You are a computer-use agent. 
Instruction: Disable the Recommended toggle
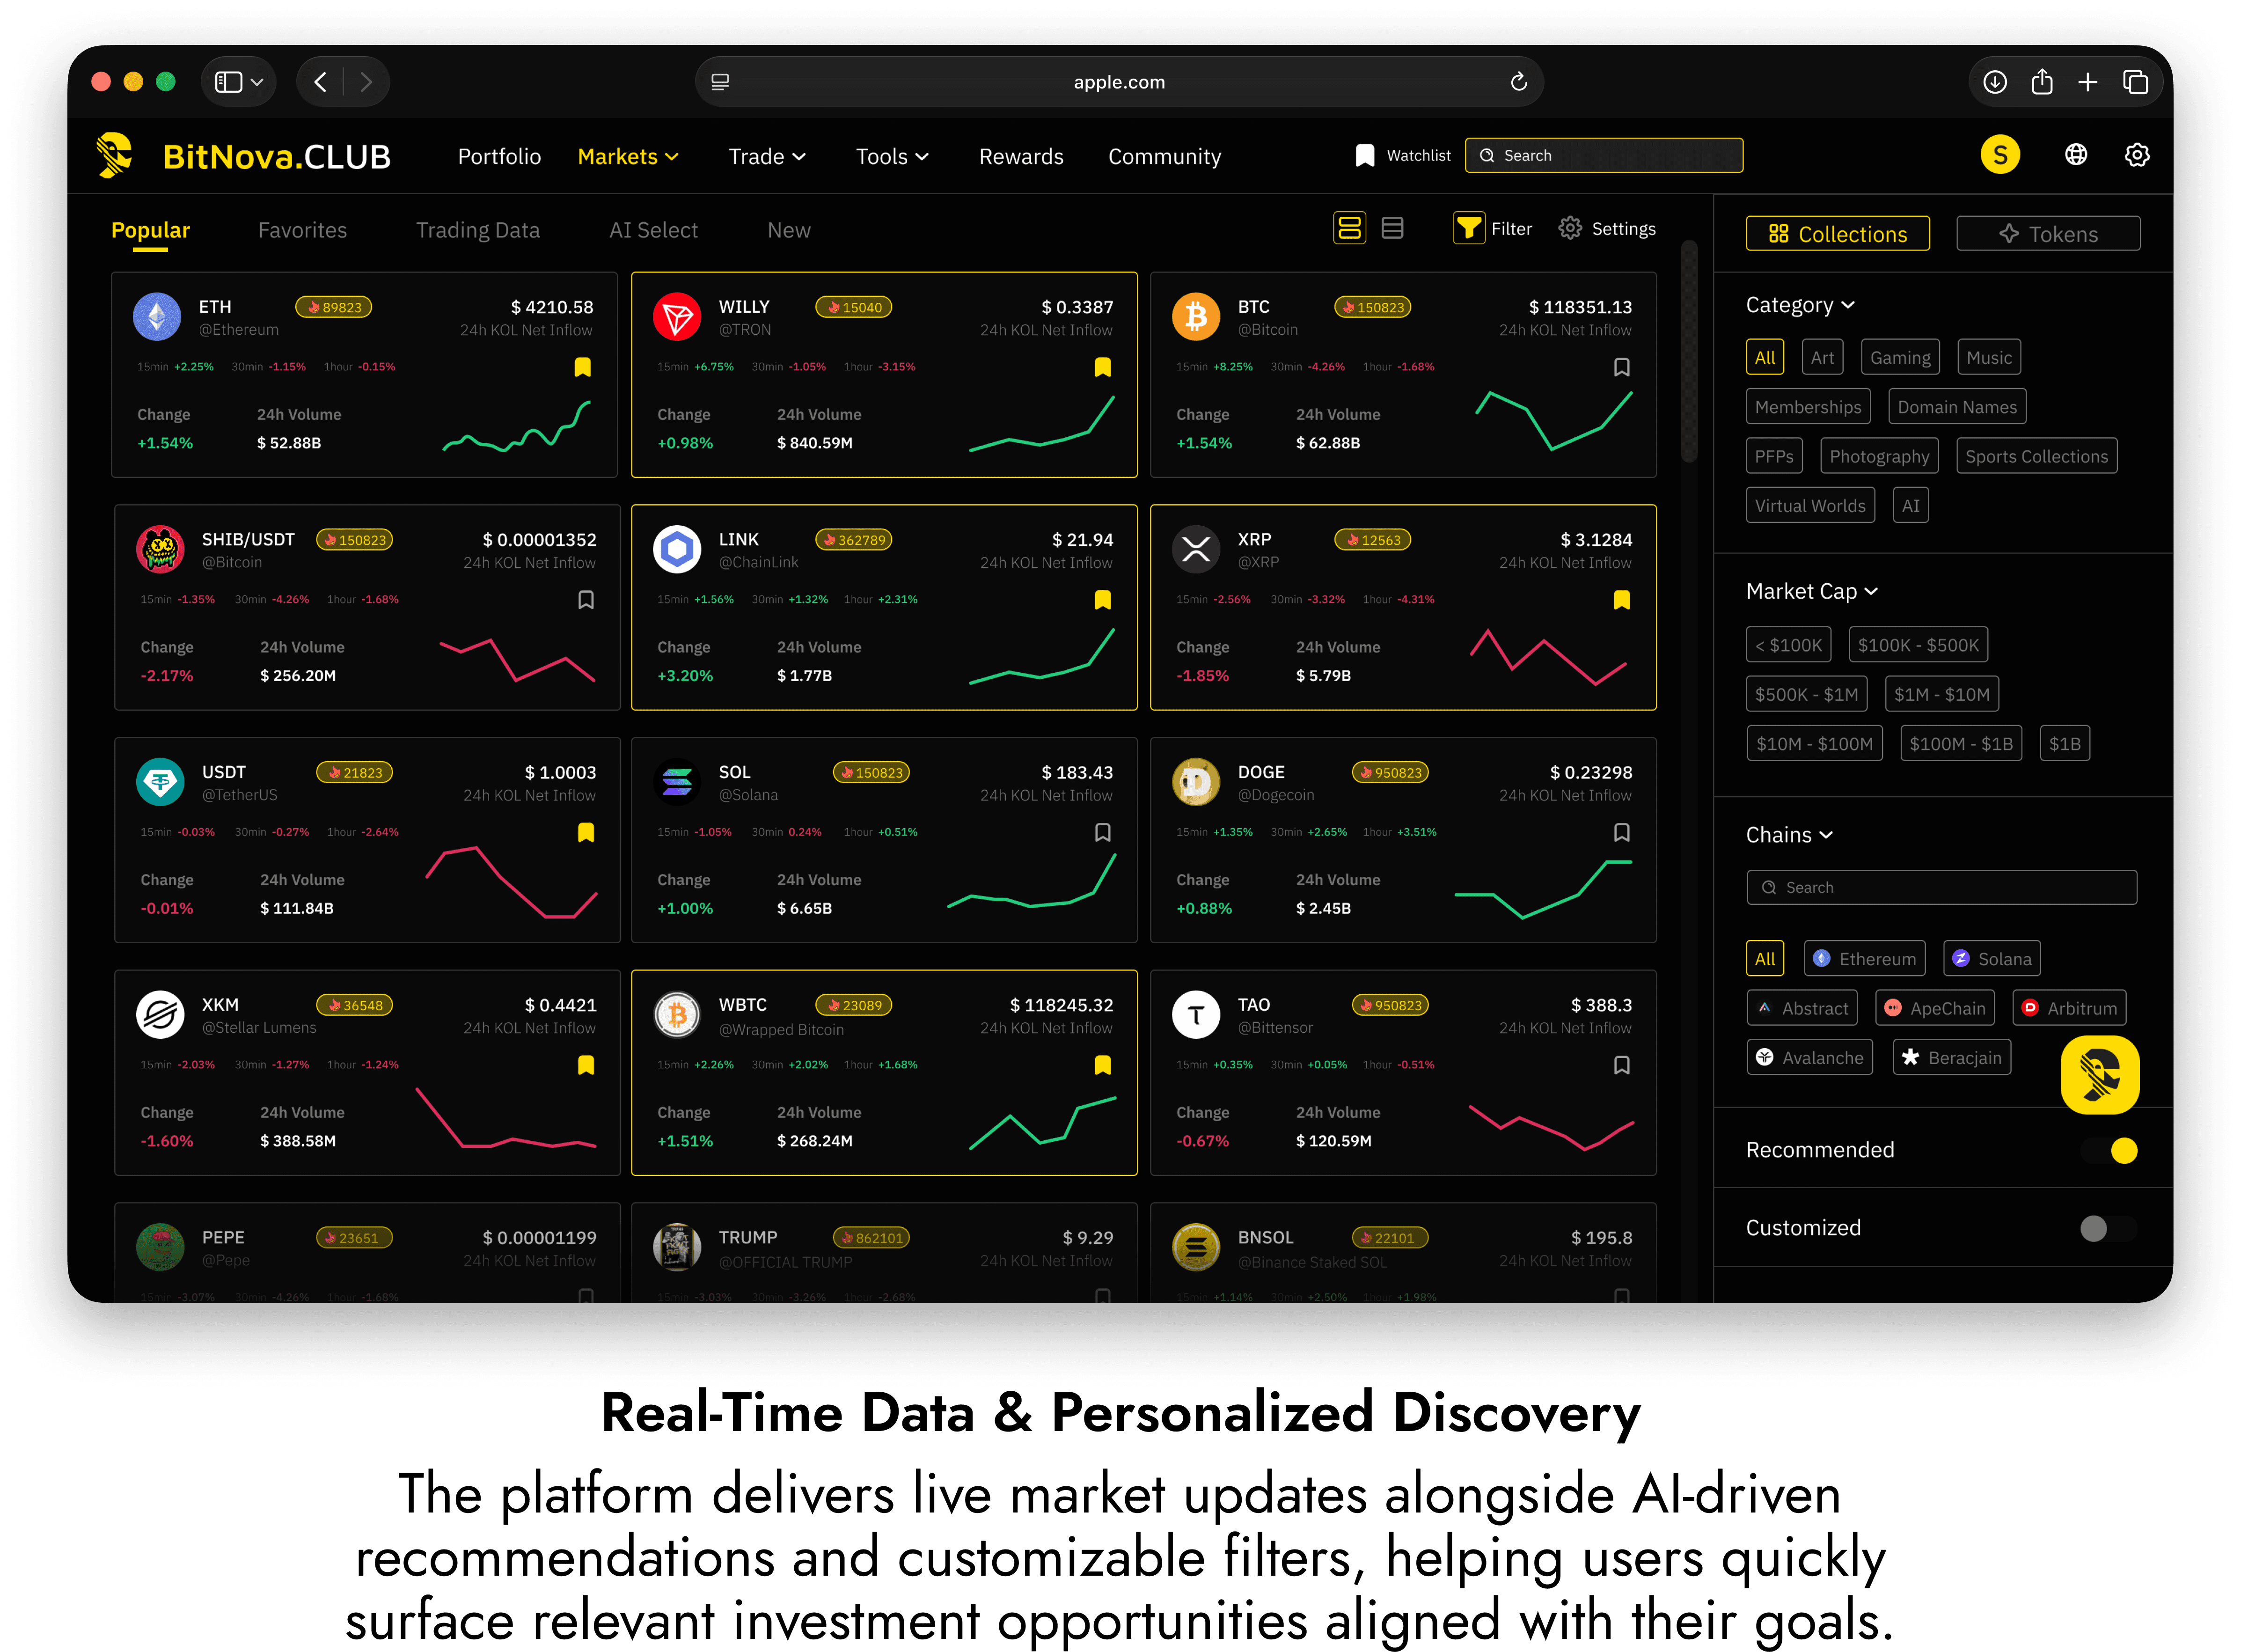click(2110, 1151)
